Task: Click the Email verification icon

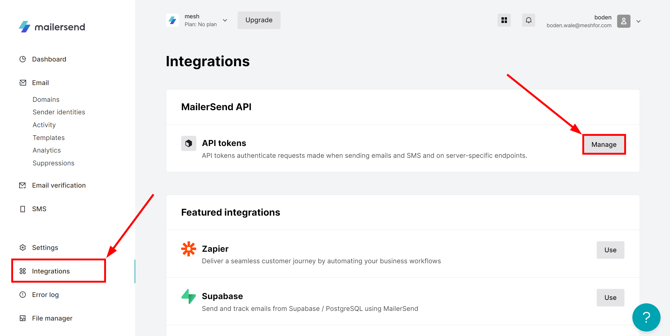Action: [x=23, y=185]
